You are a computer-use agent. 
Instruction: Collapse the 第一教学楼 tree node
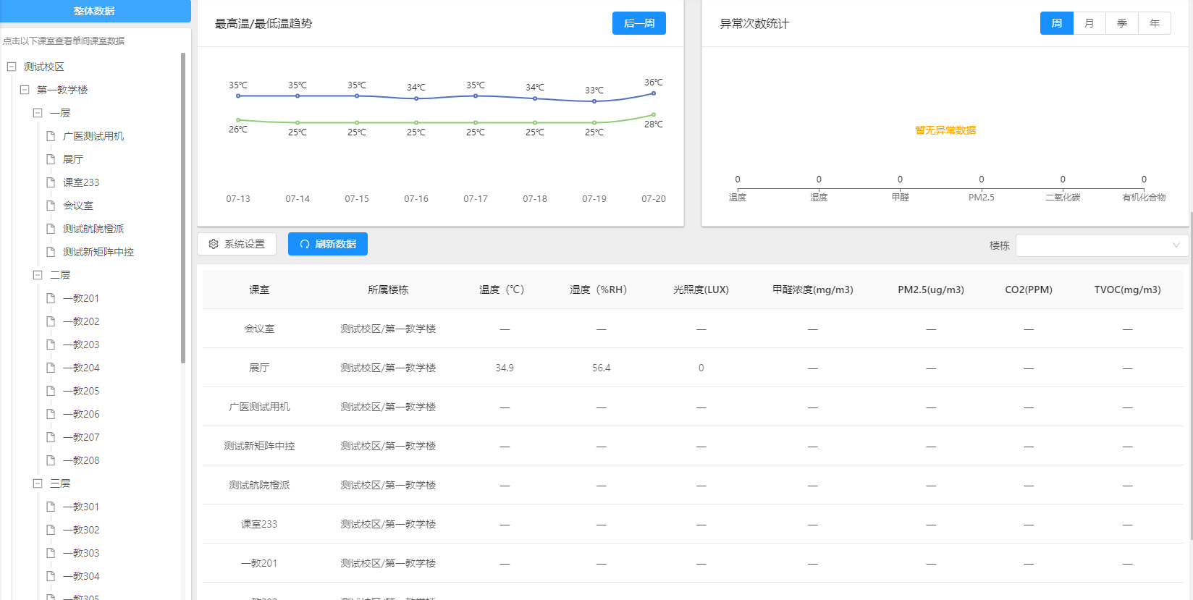tap(25, 90)
